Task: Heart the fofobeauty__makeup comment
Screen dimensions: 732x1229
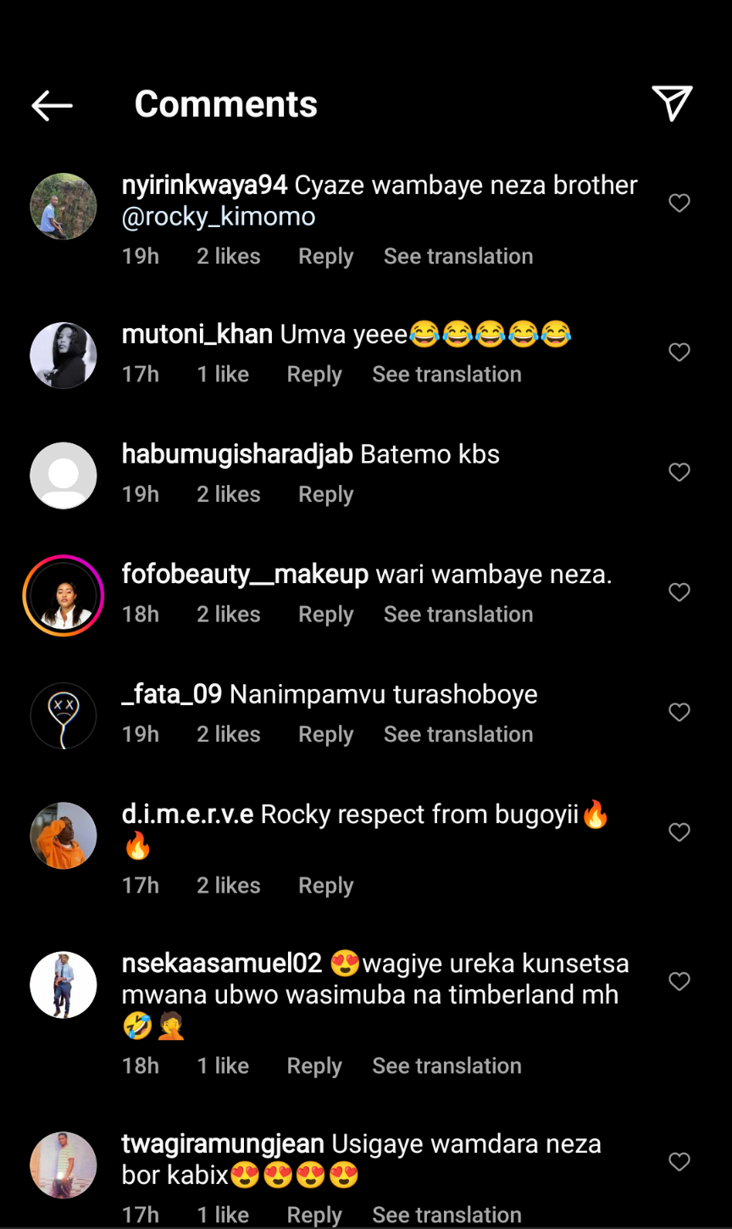Action: point(679,592)
